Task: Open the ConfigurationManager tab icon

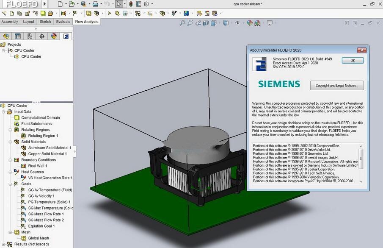Action: pyautogui.click(x=30, y=36)
